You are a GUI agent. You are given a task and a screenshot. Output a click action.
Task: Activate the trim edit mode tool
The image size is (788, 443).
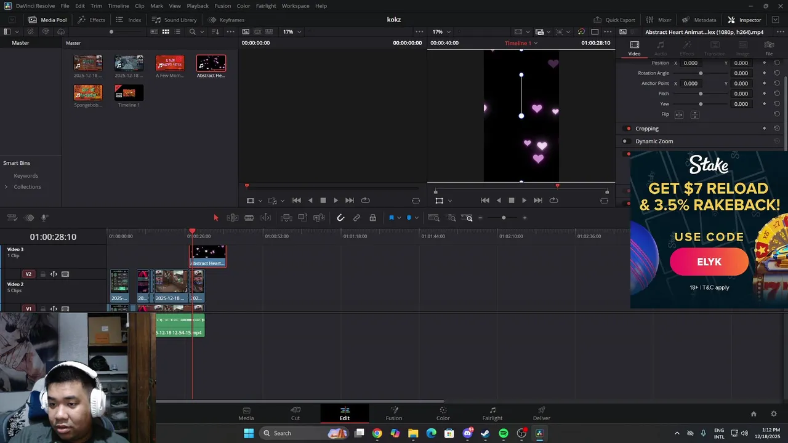click(x=233, y=218)
